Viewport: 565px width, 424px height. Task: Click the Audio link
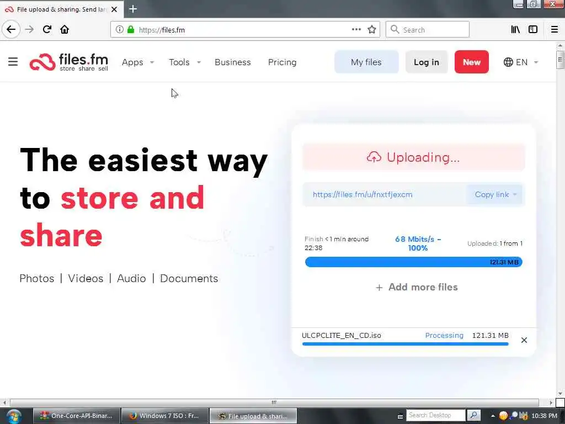(x=131, y=278)
